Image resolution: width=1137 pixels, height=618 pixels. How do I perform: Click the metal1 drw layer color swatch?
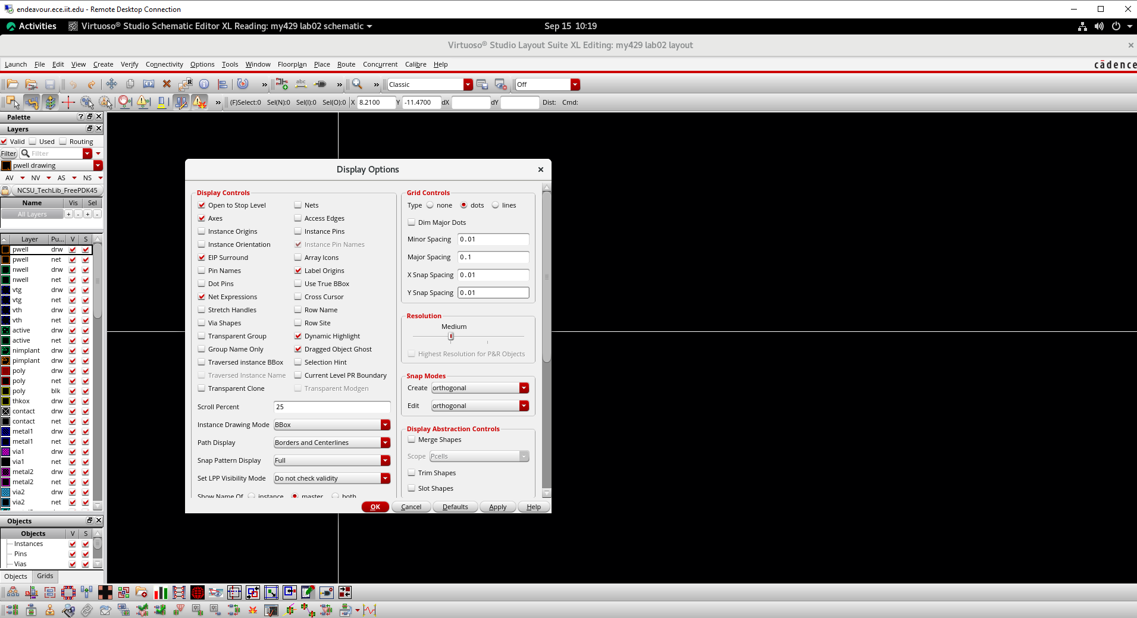(x=6, y=431)
